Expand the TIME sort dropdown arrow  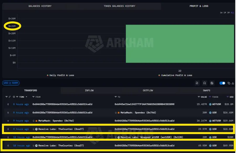coord(26,97)
